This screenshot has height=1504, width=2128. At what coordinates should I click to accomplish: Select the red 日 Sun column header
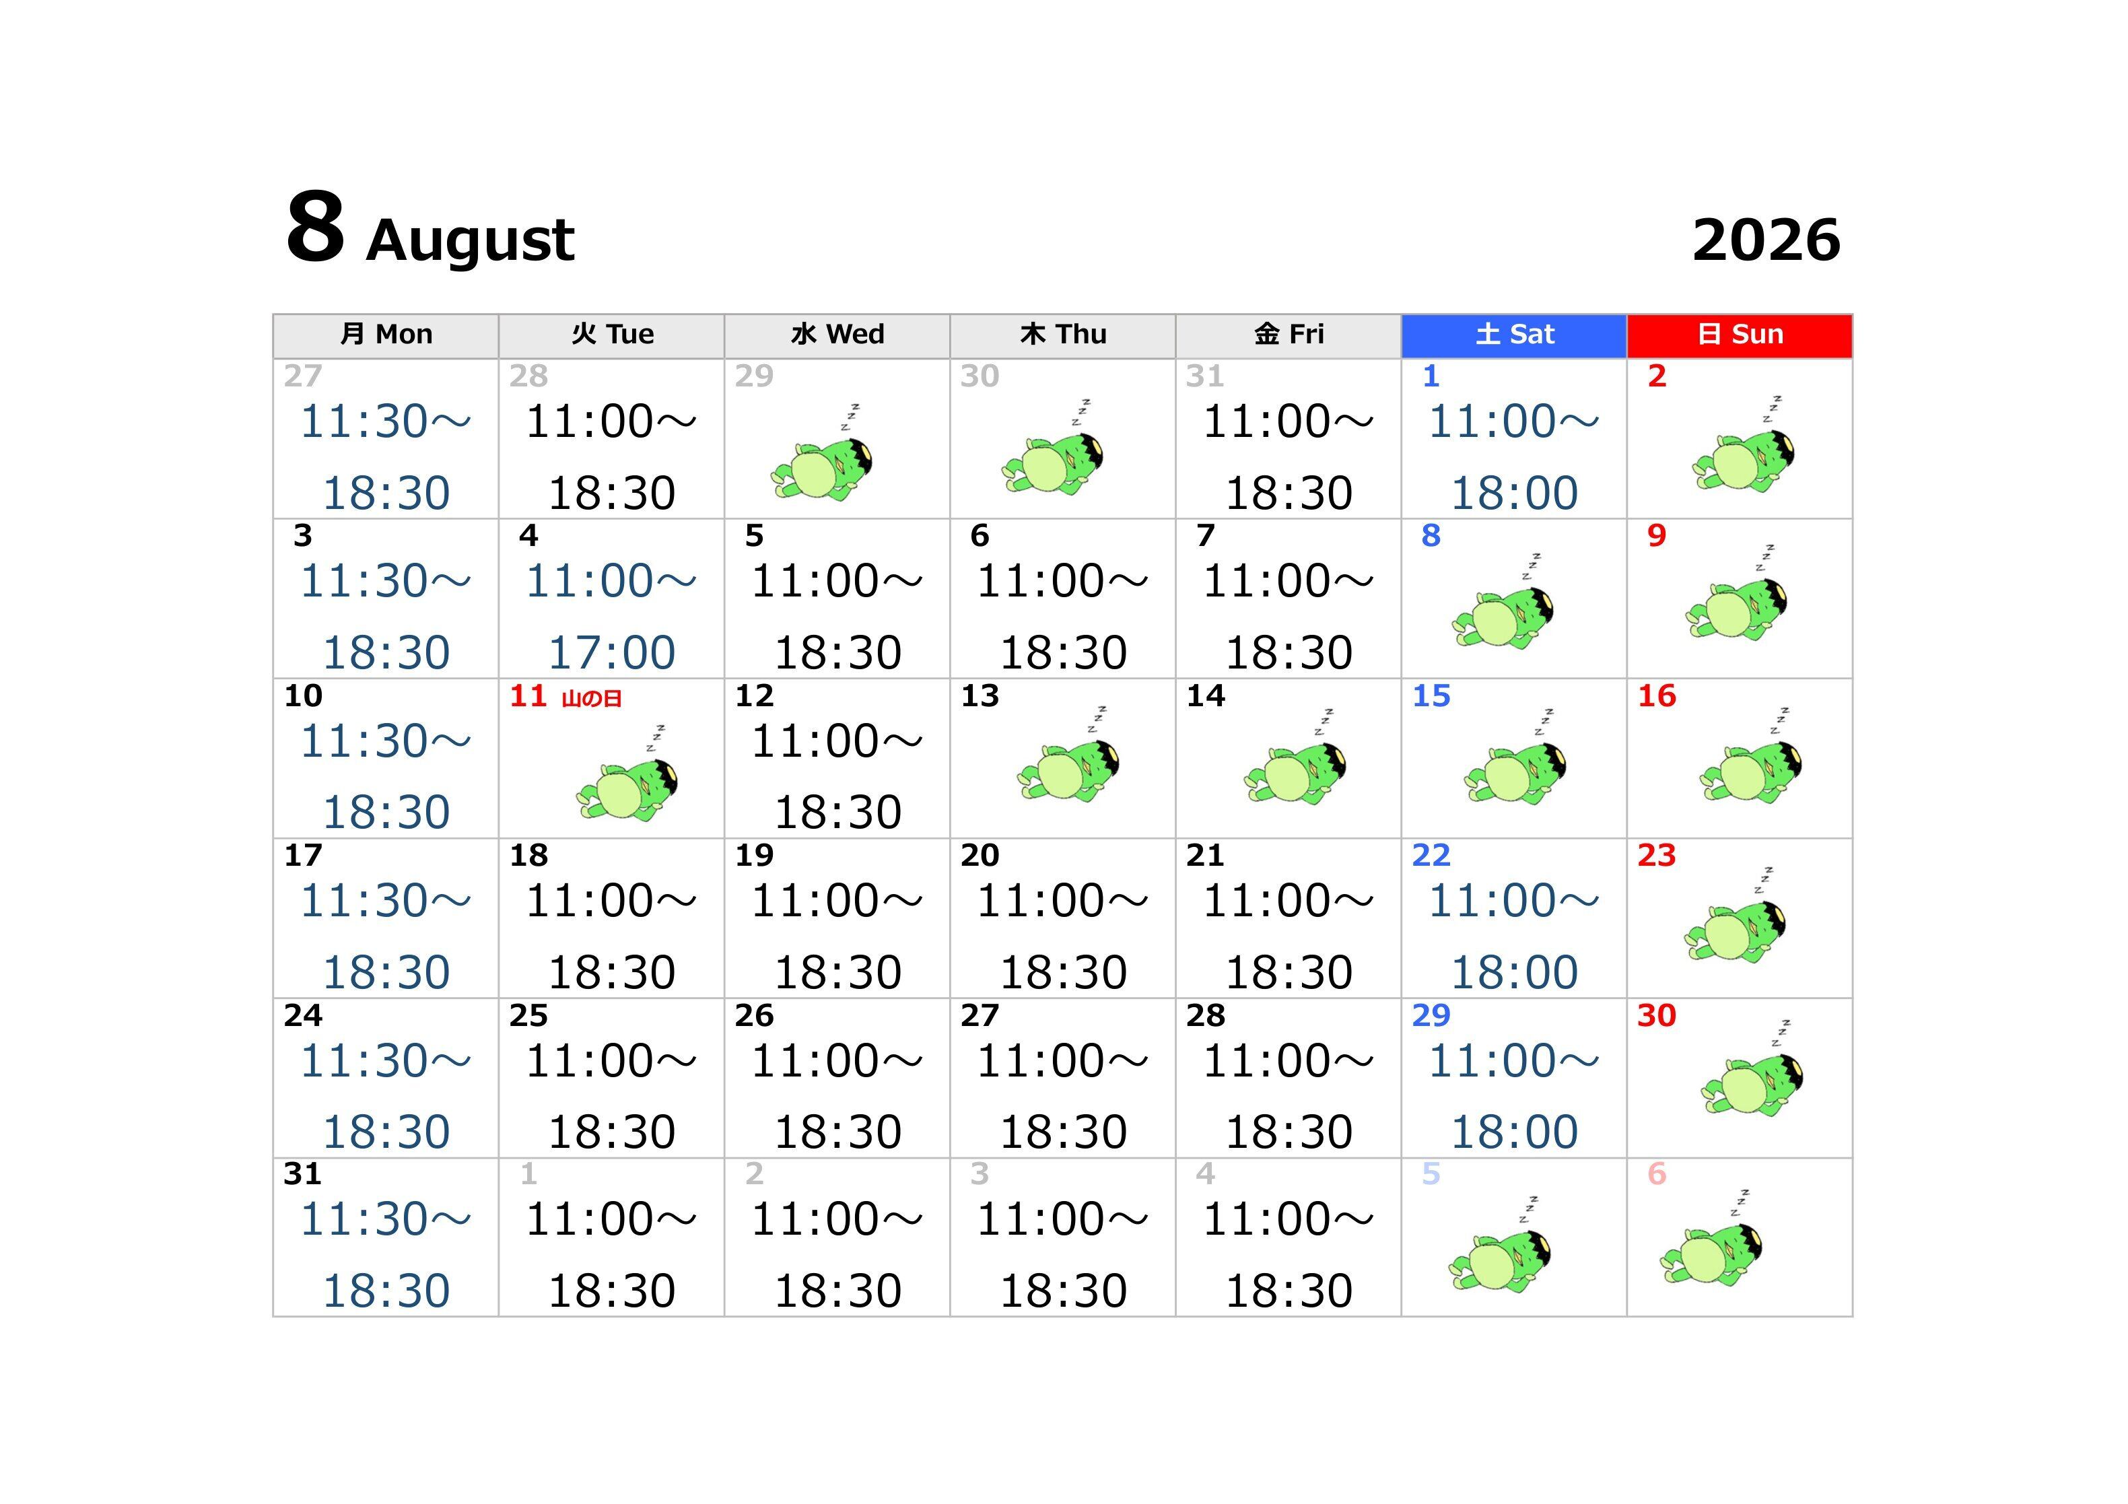tap(1740, 335)
